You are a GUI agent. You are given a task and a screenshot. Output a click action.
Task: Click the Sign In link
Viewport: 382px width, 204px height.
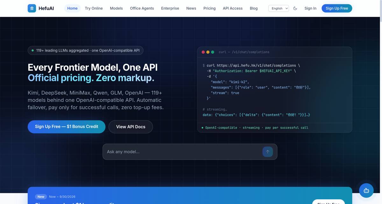310,8
